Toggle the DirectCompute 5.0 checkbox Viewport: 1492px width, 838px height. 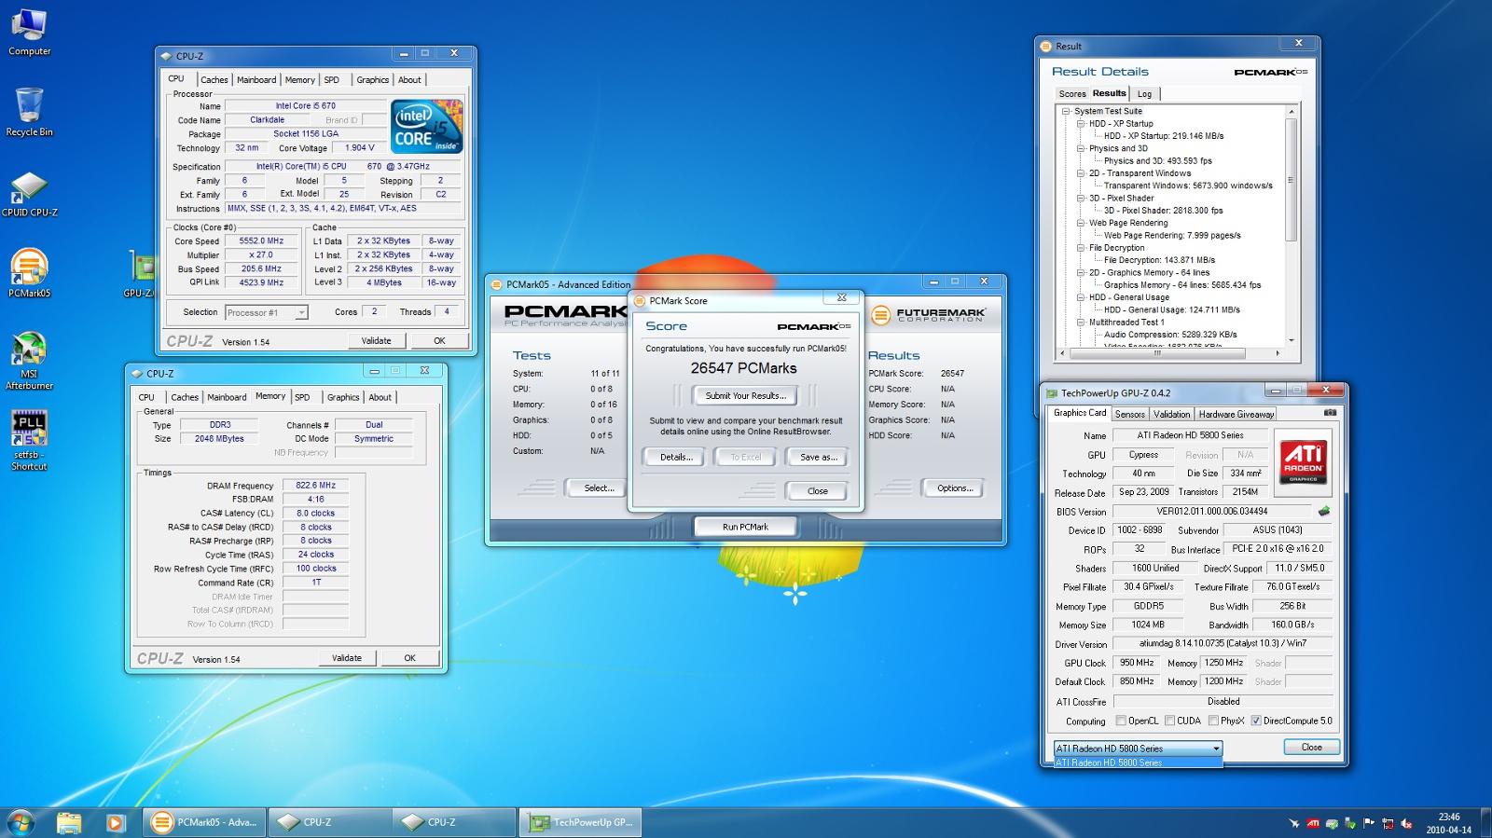pyautogui.click(x=1256, y=721)
